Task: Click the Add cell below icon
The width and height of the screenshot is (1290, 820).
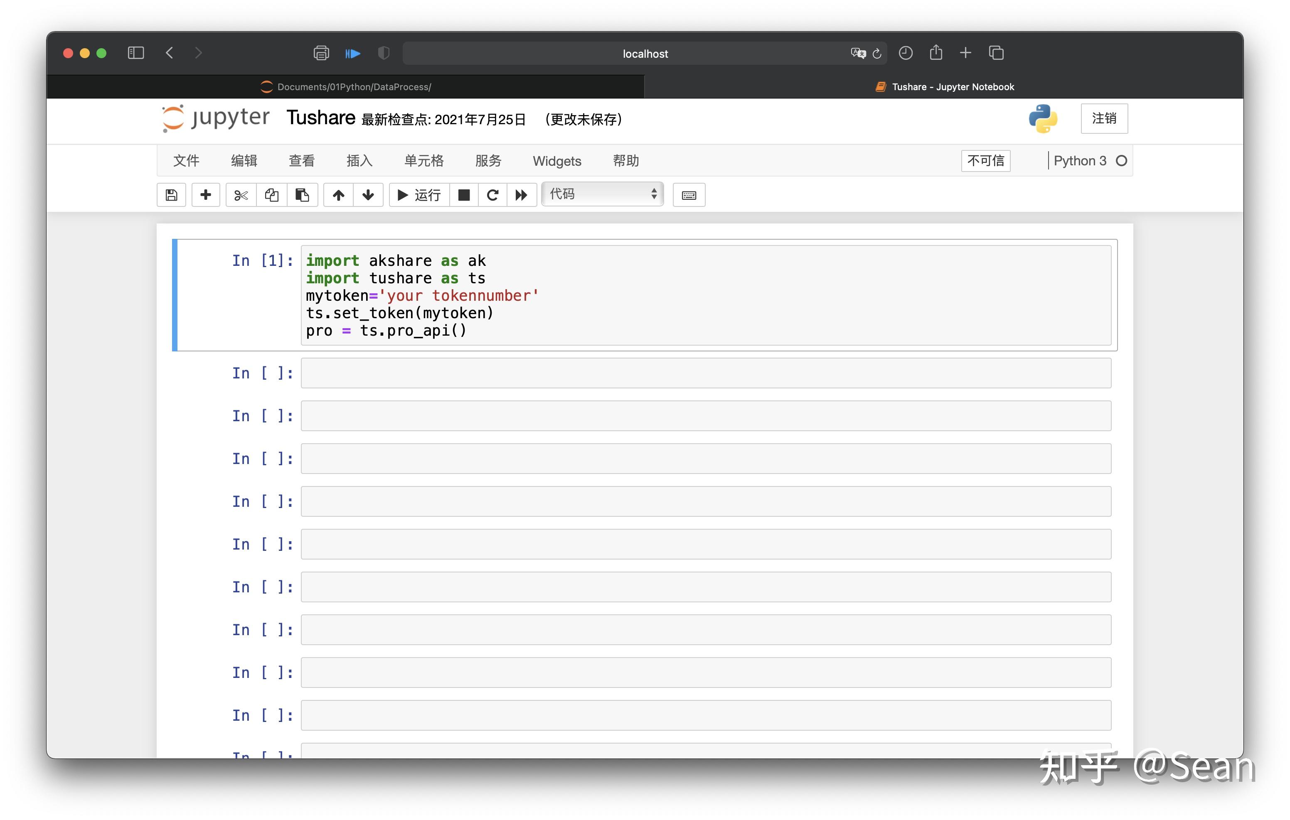Action: point(206,194)
